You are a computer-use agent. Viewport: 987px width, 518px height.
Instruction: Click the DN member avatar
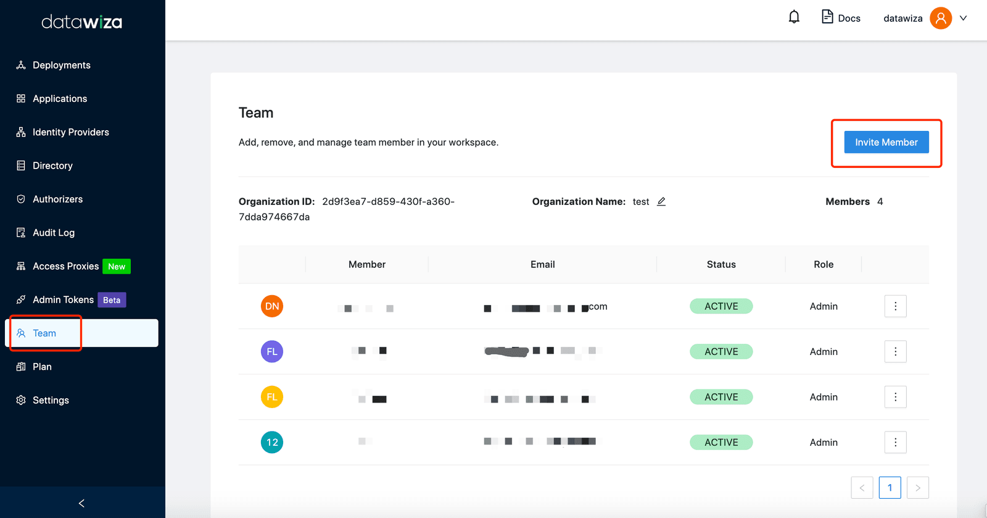272,306
